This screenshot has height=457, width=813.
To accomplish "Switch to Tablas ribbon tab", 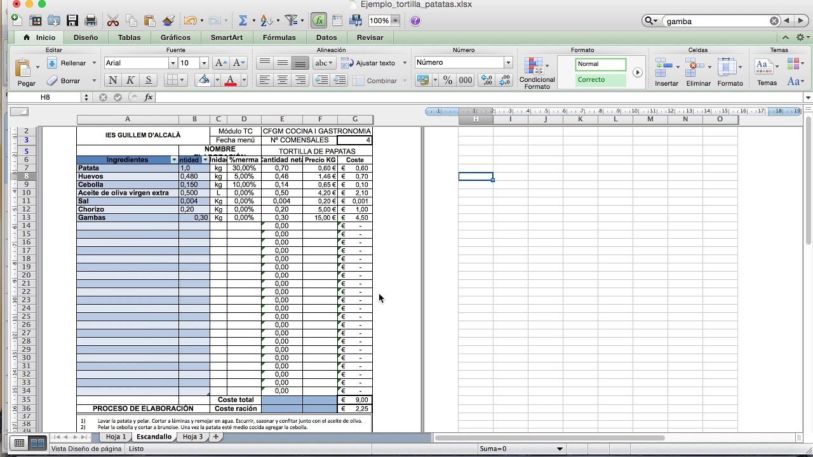I will [130, 37].
